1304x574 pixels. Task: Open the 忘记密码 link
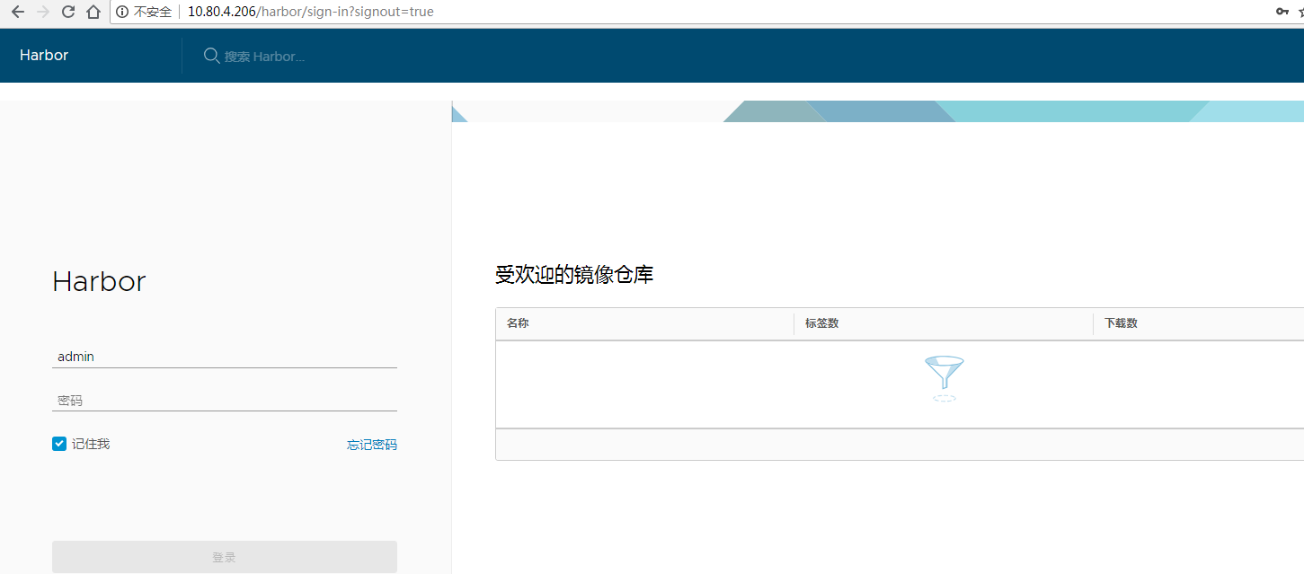[372, 445]
